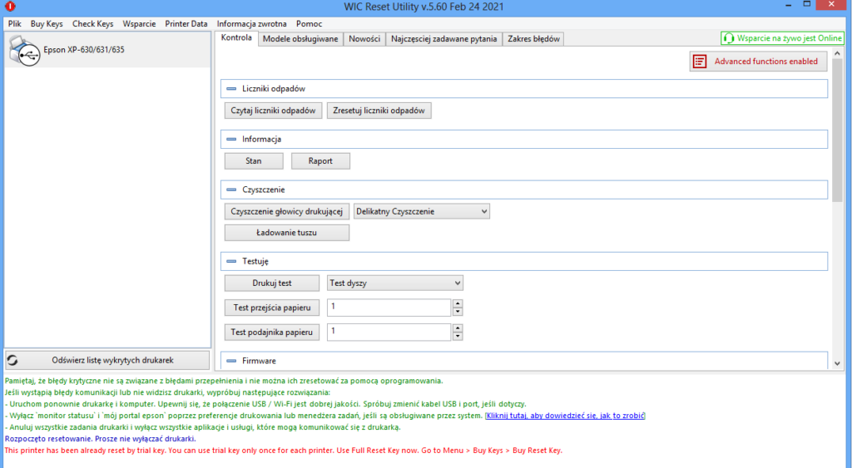Click Test przejścia papieru button

click(272, 308)
